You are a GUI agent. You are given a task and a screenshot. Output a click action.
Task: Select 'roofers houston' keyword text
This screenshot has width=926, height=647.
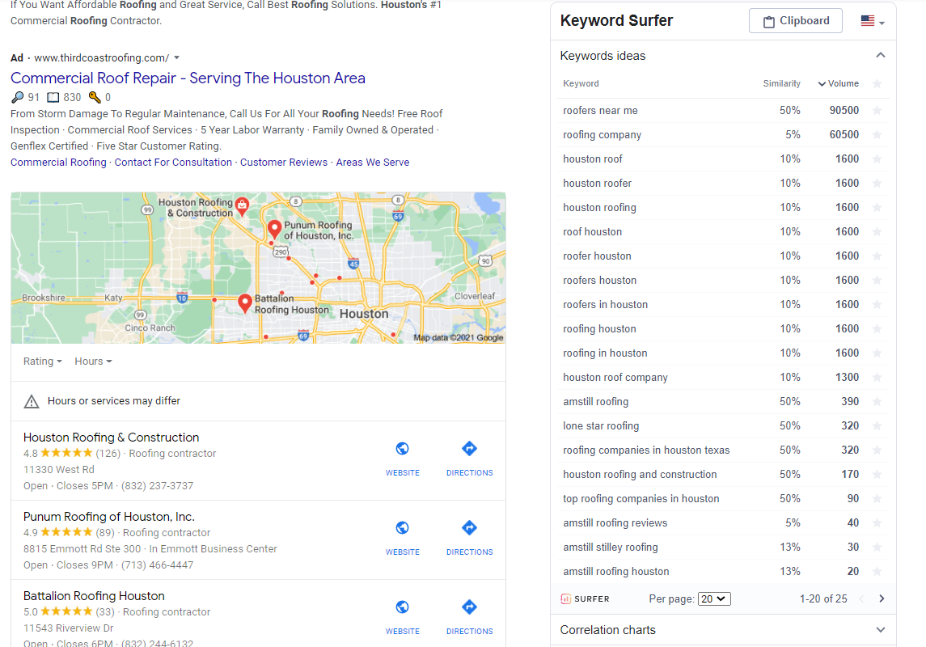pyautogui.click(x=599, y=281)
